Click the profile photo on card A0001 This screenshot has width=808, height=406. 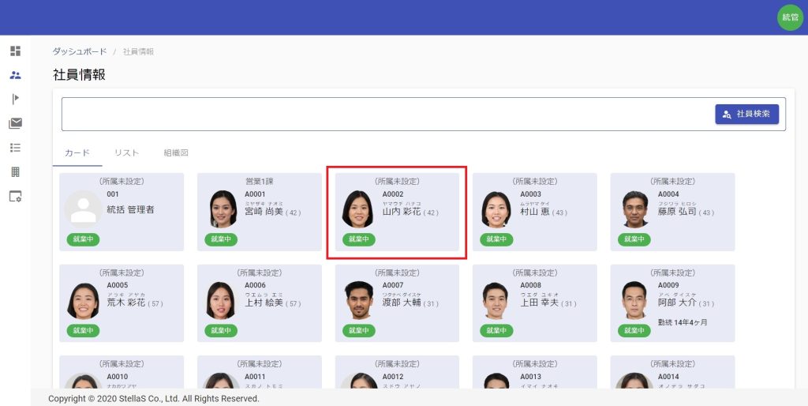point(223,209)
